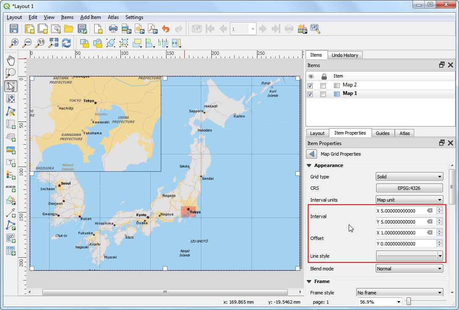Viewport: 459px width, 310px height.
Task: Click the Print Layout icon
Action: click(113, 29)
